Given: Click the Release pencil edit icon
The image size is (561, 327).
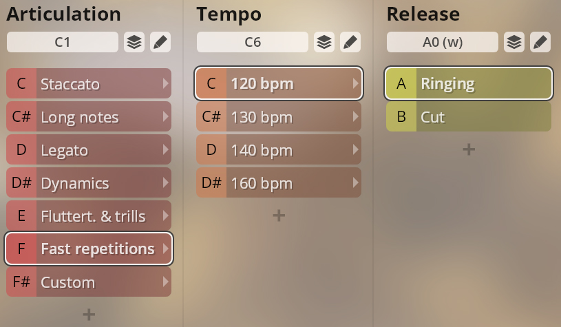Looking at the screenshot, I should 540,42.
